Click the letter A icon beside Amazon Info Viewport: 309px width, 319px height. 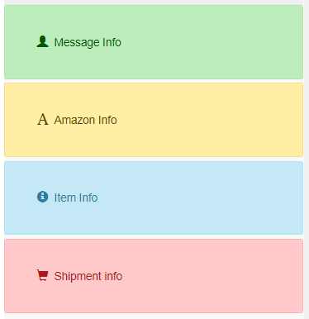[43, 120]
